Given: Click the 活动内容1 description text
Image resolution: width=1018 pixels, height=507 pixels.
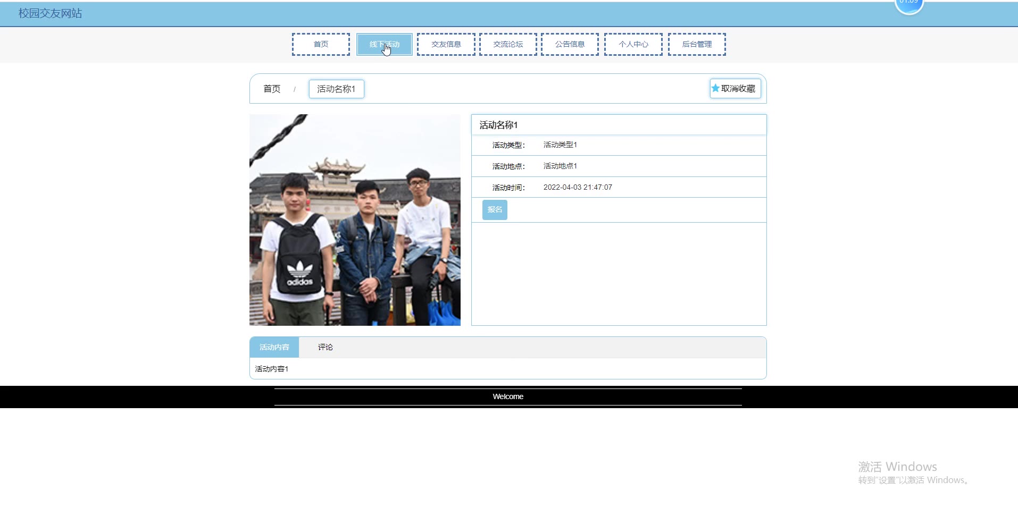Looking at the screenshot, I should coord(271,369).
